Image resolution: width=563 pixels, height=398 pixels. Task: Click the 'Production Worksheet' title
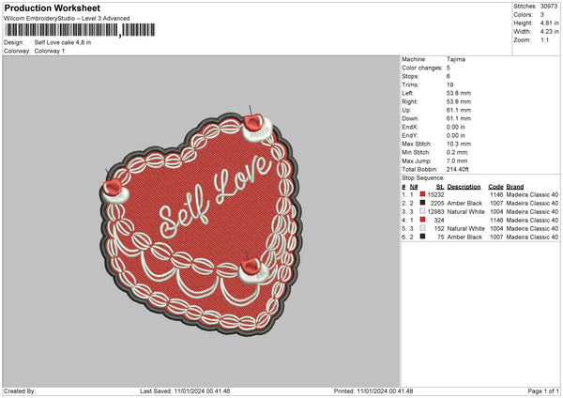[x=52, y=8]
